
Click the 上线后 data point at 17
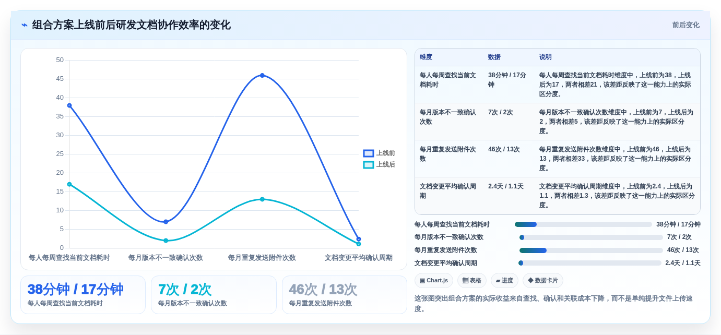(x=69, y=184)
